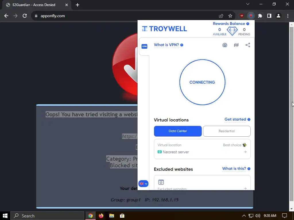Open Microsoft Store from the taskbar
The width and height of the screenshot is (294, 220).
click(x=122, y=216)
